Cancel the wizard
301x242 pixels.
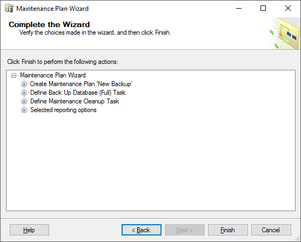271,230
